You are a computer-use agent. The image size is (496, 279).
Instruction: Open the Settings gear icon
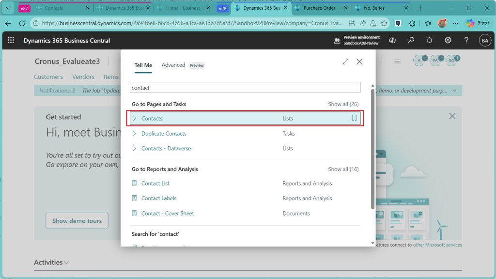[x=448, y=40]
